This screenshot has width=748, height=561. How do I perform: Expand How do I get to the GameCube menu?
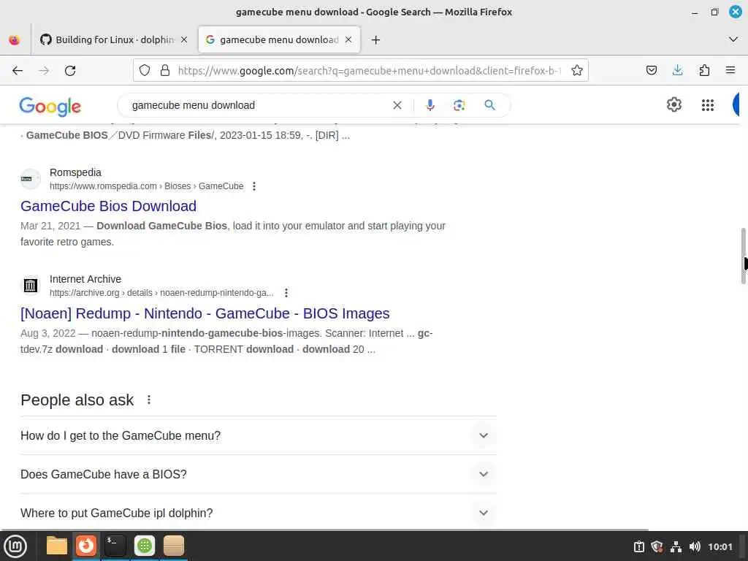tap(258, 435)
